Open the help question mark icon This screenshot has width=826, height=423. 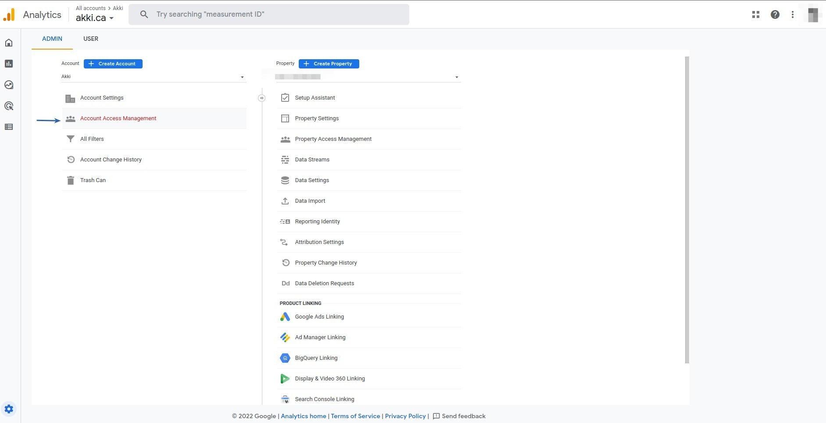pyautogui.click(x=775, y=14)
